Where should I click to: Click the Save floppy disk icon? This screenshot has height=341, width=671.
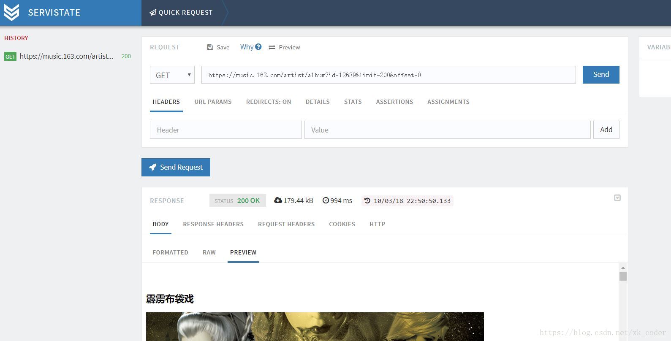(x=210, y=47)
